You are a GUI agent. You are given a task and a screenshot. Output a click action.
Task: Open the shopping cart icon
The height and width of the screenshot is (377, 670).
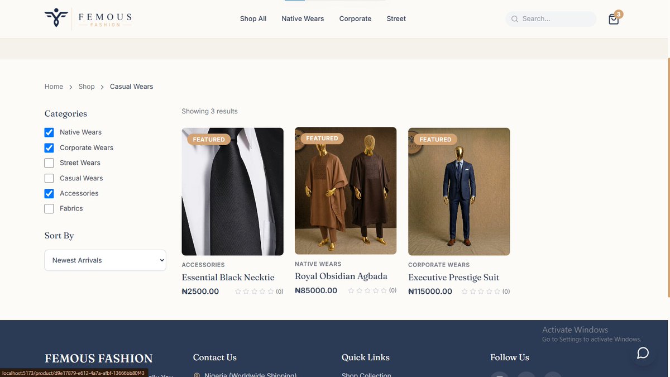[x=614, y=19]
